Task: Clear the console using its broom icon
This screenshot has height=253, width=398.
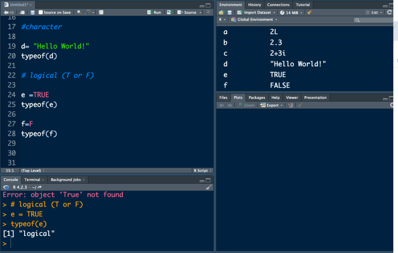Action: click(209, 187)
